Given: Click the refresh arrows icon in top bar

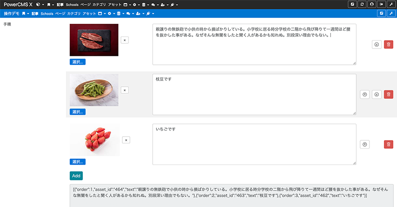Looking at the screenshot, I should (362, 4).
